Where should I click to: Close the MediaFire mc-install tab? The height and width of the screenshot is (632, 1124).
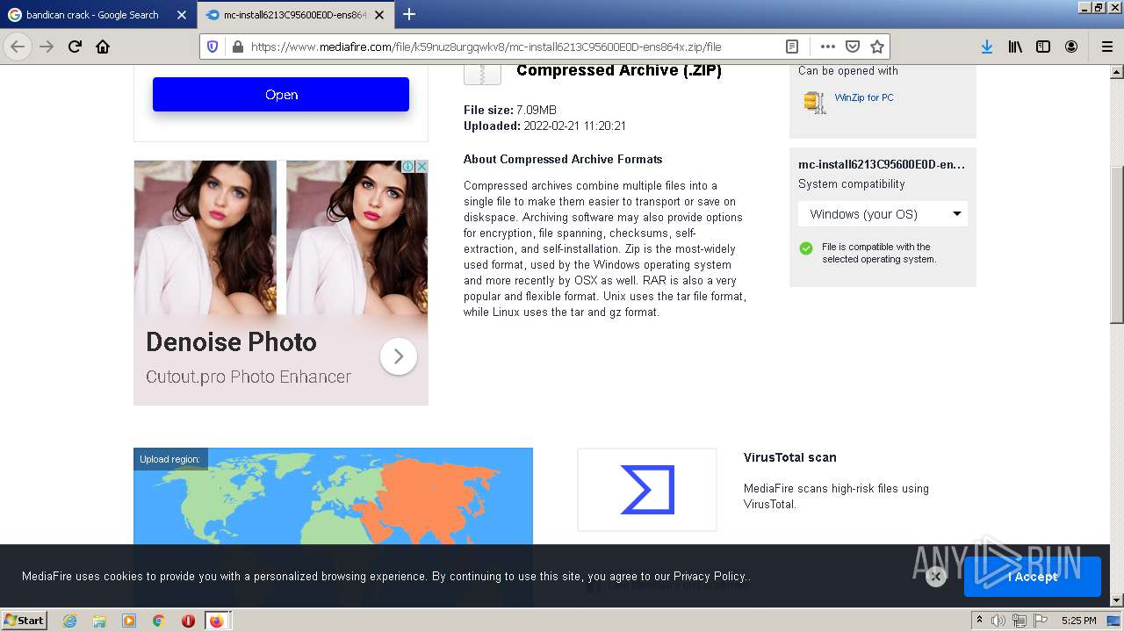(x=380, y=15)
